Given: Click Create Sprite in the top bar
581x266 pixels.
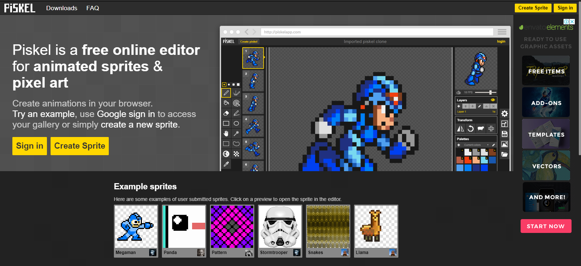Looking at the screenshot, I should 533,8.
